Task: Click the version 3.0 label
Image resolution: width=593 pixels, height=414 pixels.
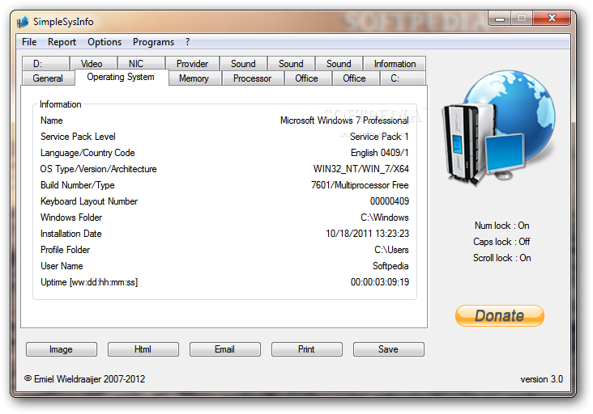Action: pyautogui.click(x=542, y=379)
